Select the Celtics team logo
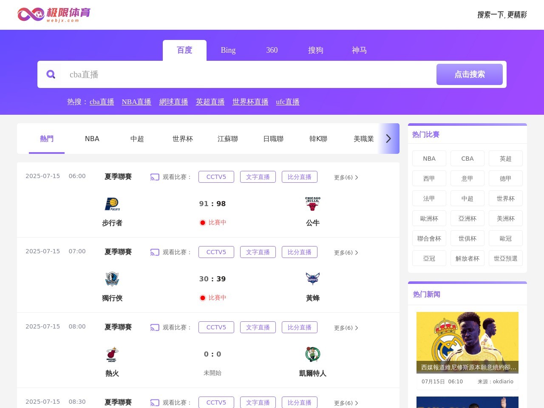 coord(313,354)
